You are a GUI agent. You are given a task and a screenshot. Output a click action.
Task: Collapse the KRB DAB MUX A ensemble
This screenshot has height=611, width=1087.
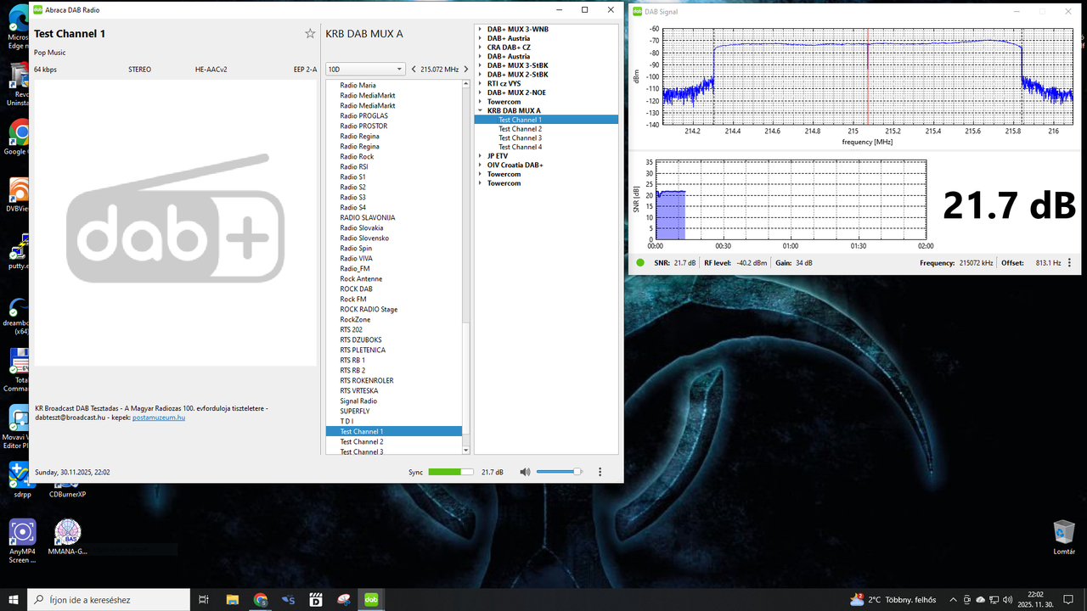(x=481, y=111)
